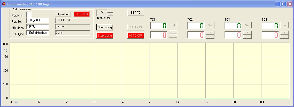Click the SET TC button
This screenshot has width=294, height=107.
136,13
